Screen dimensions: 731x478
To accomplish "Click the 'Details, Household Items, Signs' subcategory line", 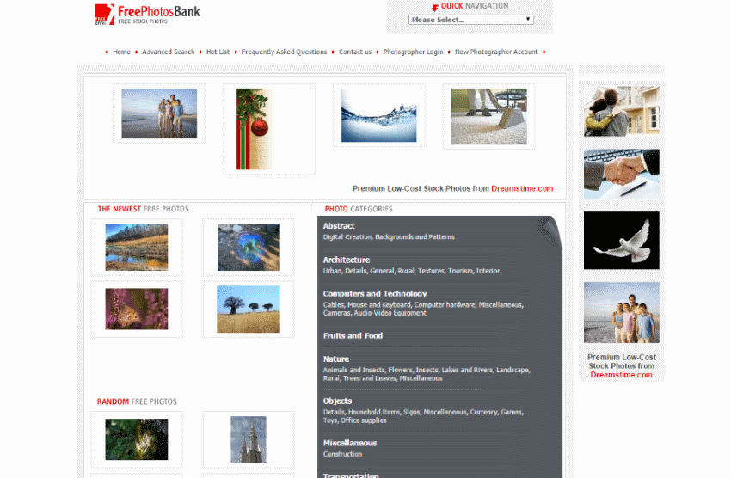I will pos(423,416).
